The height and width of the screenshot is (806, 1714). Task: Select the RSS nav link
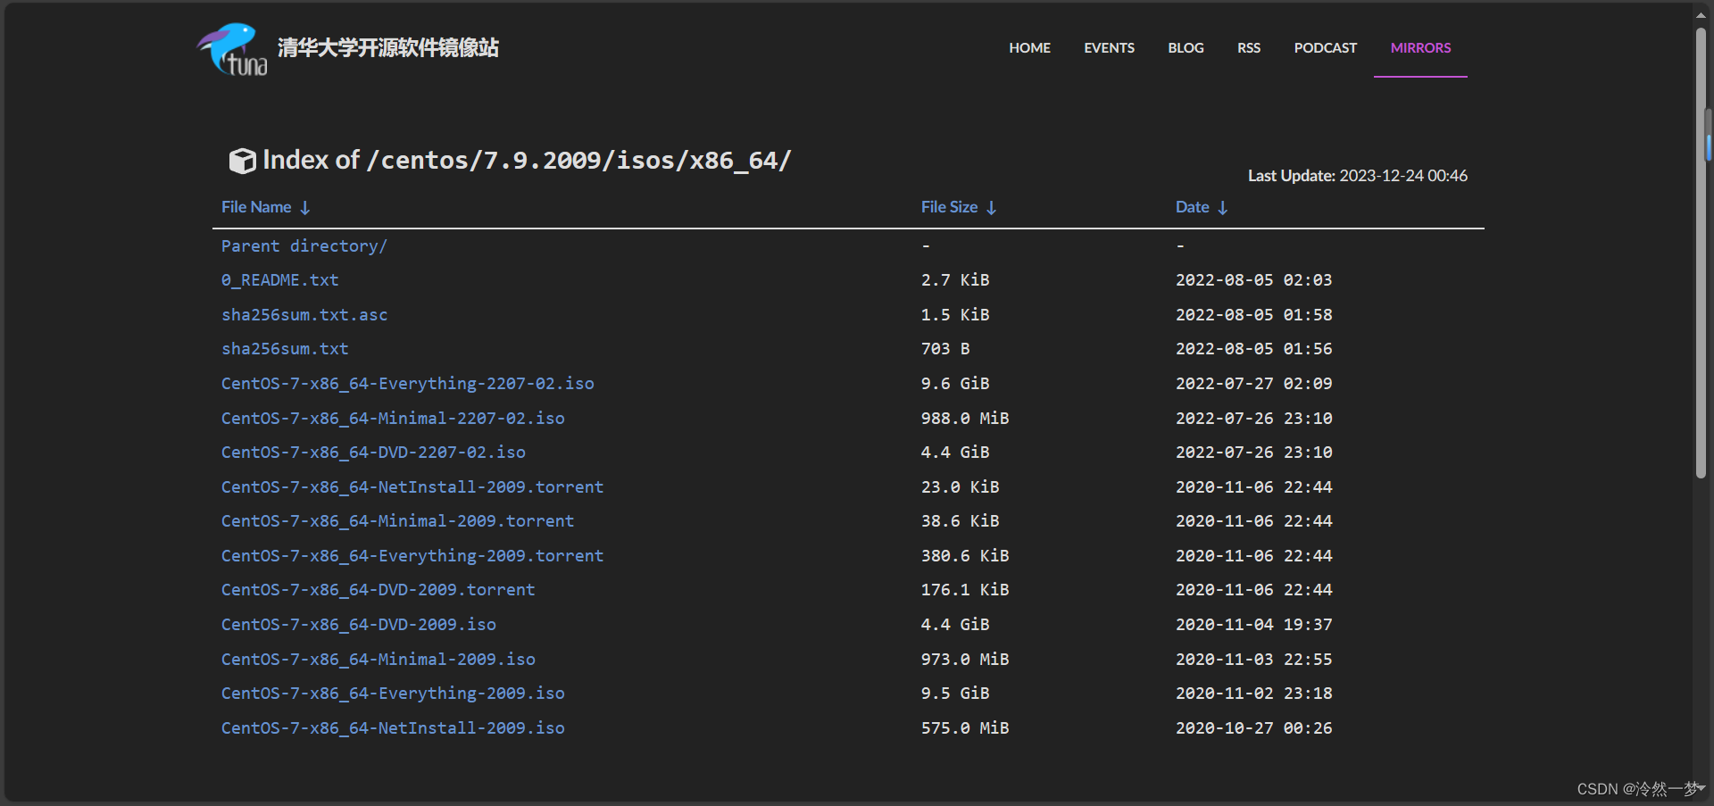[x=1249, y=48]
